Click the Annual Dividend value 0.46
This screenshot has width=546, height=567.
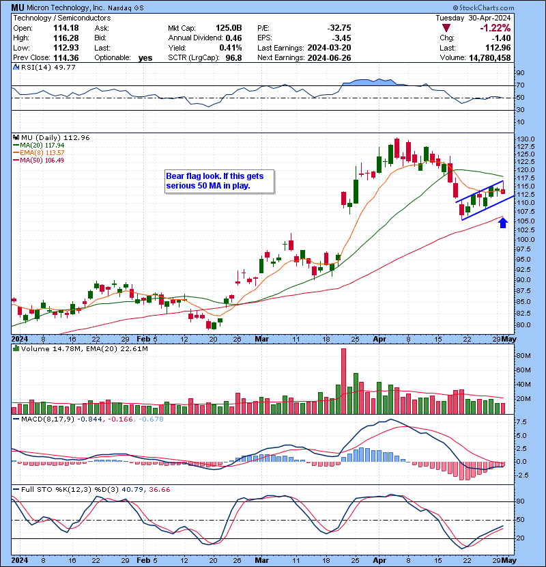(234, 38)
